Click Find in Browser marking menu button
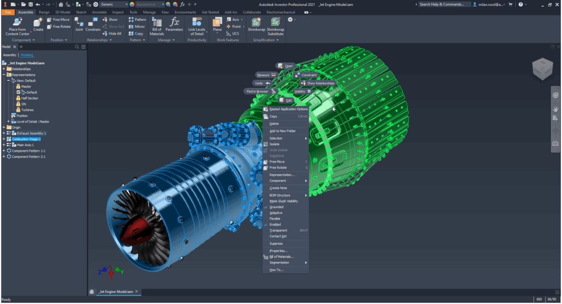 pos(257,91)
